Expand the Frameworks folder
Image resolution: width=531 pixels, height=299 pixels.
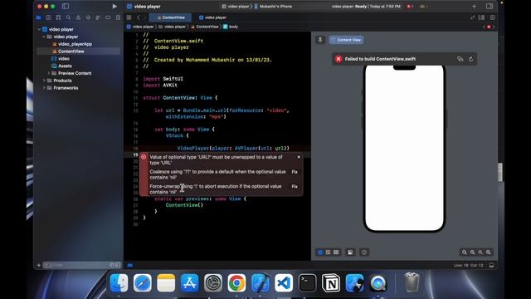44,88
